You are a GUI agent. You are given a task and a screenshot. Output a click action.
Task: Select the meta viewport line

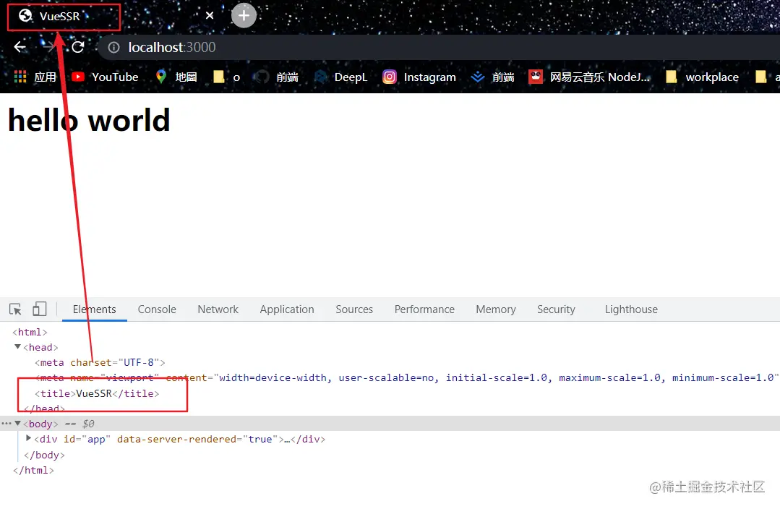click(406, 377)
